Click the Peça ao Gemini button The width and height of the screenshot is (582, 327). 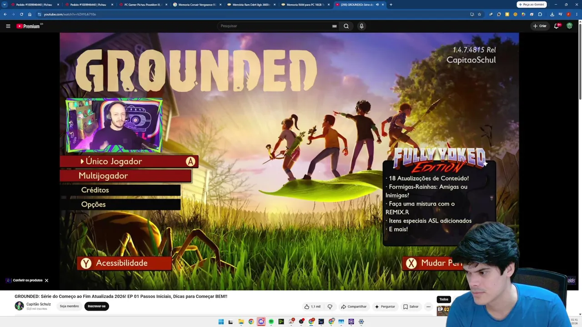[x=532, y=5]
